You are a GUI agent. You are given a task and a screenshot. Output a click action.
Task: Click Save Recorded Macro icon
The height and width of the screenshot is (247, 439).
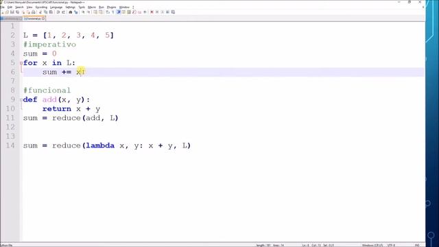click(x=173, y=12)
